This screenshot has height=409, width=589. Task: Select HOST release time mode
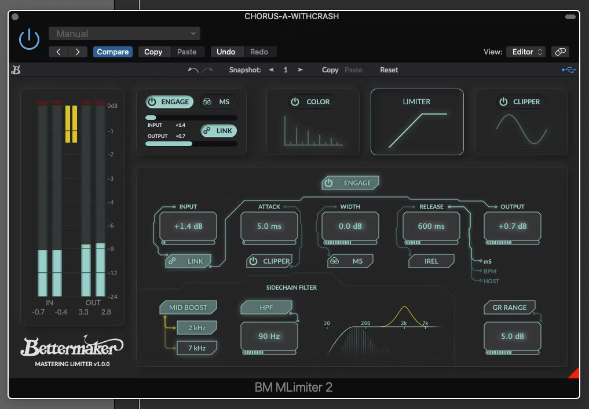491,282
